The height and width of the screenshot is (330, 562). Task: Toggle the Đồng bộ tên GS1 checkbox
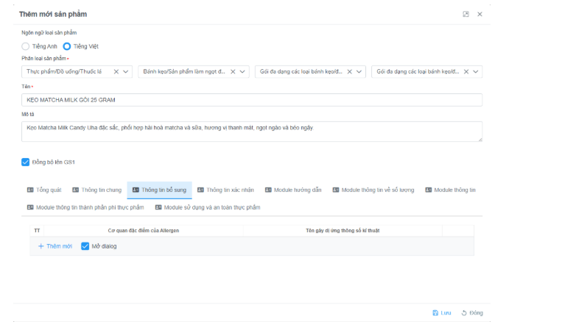click(26, 162)
